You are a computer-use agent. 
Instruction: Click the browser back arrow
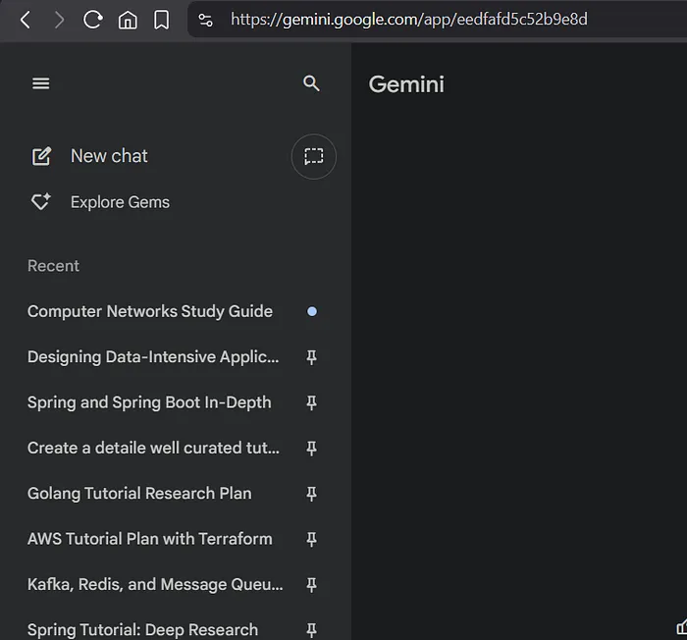[x=26, y=20]
